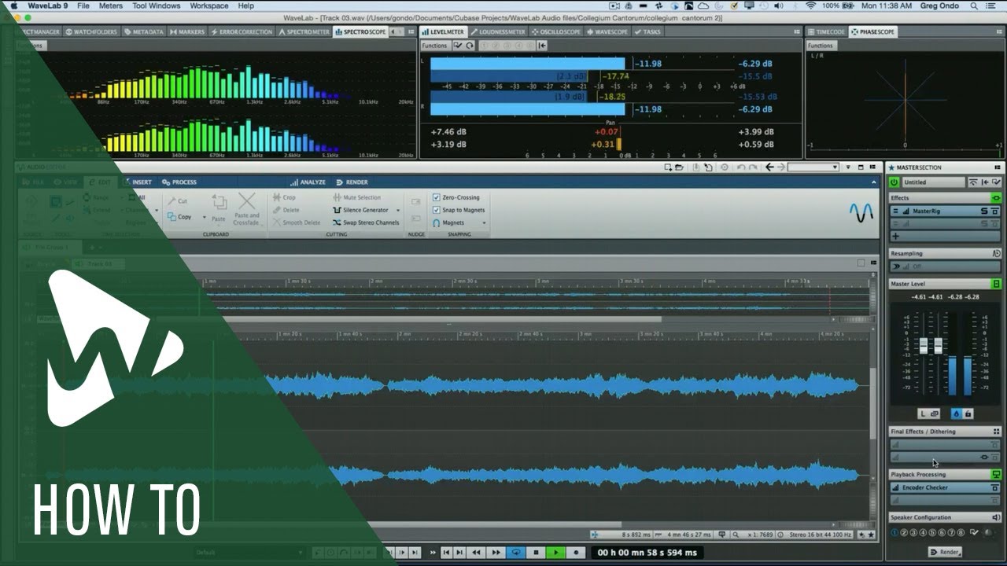Click Swap Stereo Channels
This screenshot has height=566, width=1007.
[366, 222]
